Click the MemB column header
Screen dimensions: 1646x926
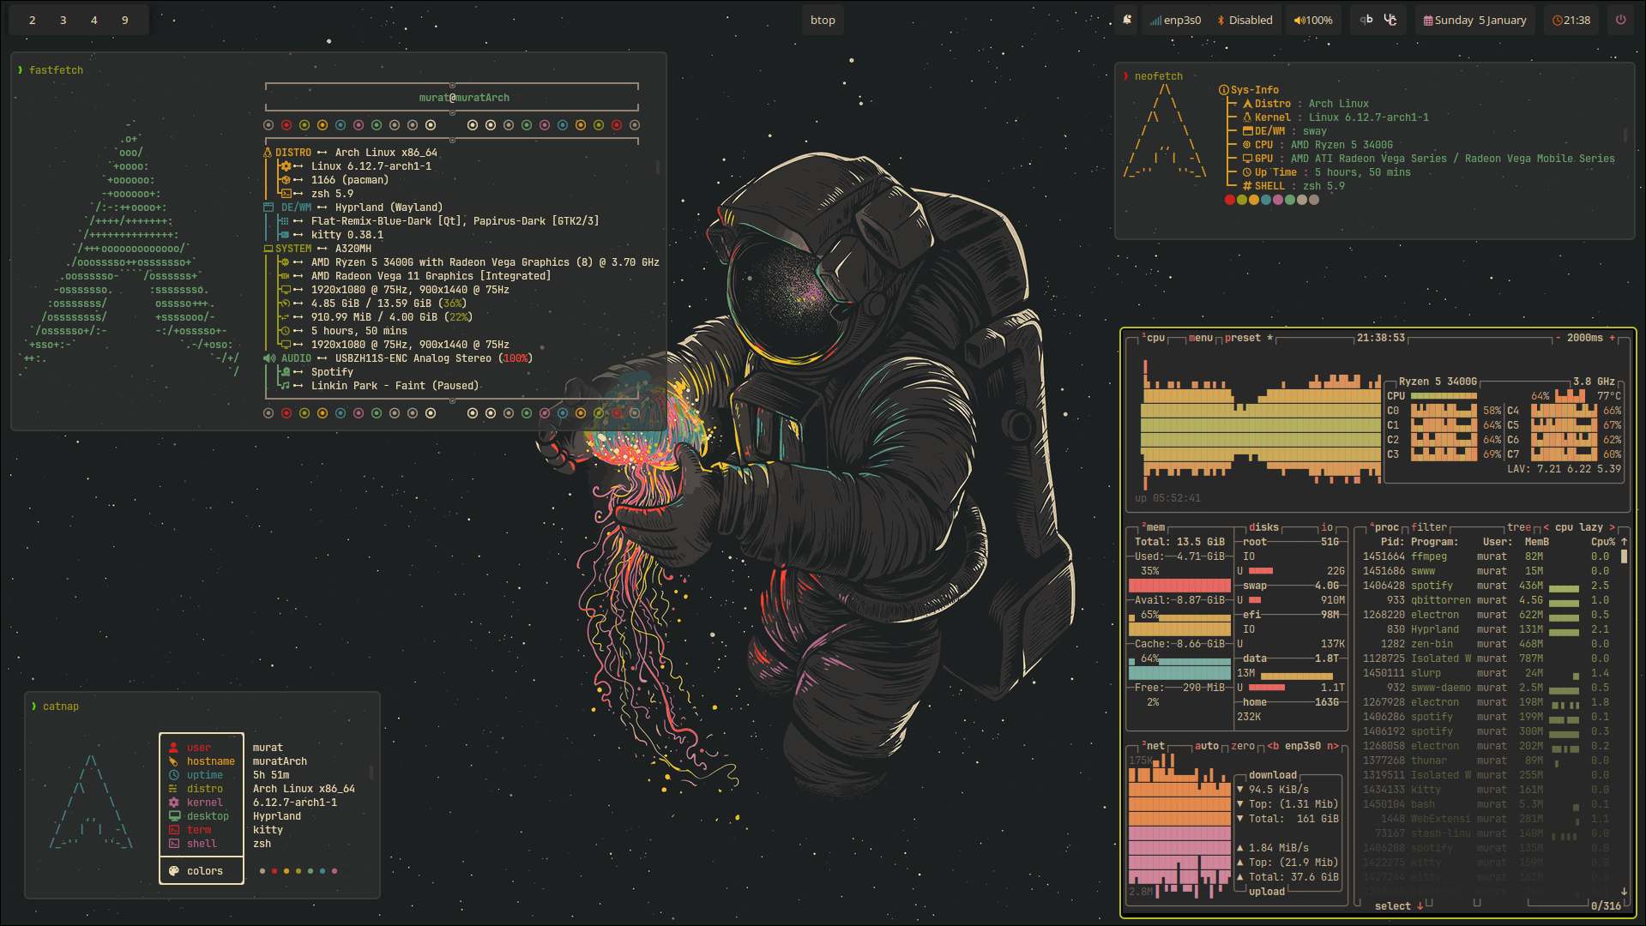[1537, 542]
